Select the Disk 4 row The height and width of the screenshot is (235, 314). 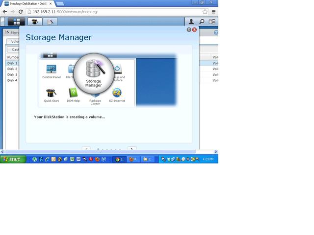click(x=12, y=80)
